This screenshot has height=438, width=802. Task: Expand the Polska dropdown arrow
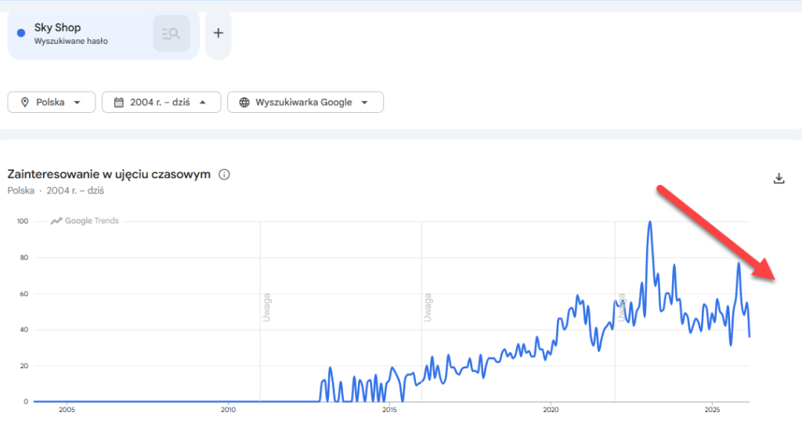(x=77, y=102)
